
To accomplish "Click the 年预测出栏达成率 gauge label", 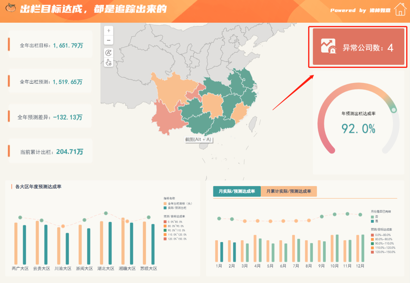I will tap(358, 113).
